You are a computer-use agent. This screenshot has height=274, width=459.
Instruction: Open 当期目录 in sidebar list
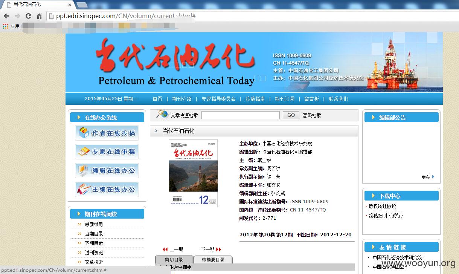point(94,234)
